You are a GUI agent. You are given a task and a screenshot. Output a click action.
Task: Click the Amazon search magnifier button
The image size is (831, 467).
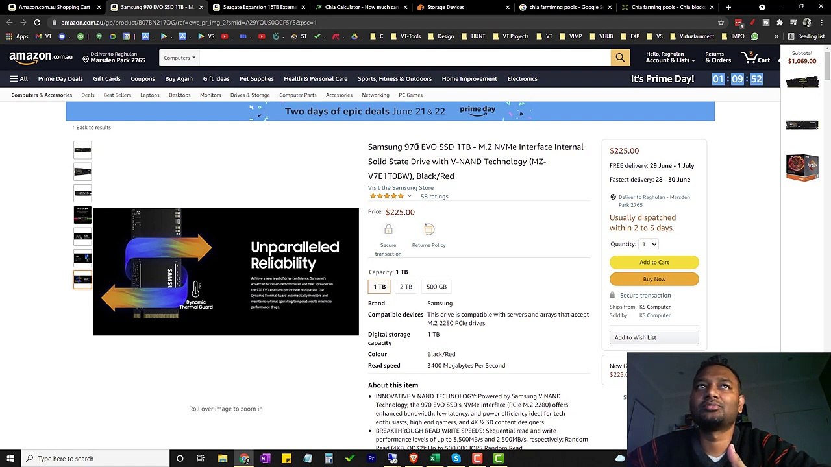(x=620, y=58)
